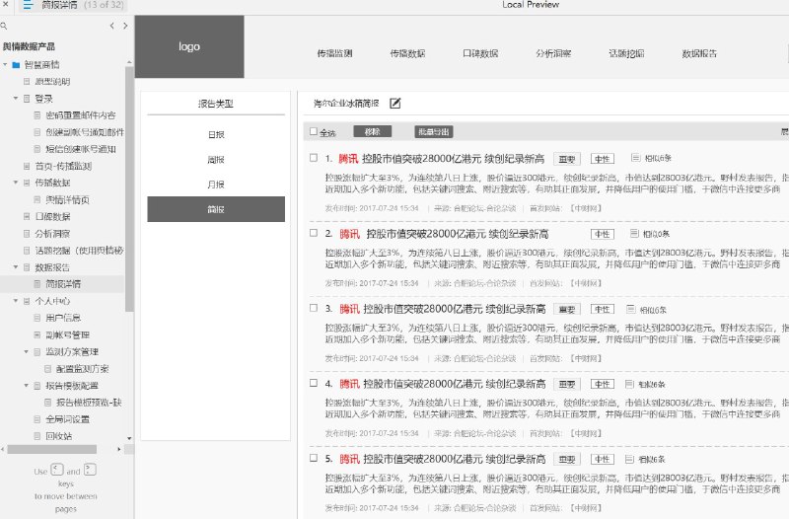789x519 pixels.
Task: Select 短信创建帐号通知 in the tree
Action: (81, 149)
